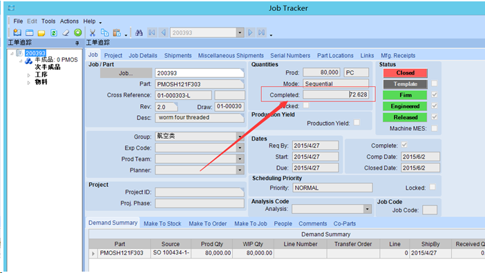Click the Completed quantity field
The width and height of the screenshot is (485, 273).
(x=336, y=94)
